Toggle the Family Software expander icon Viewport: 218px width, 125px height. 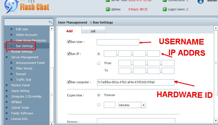pos(6,113)
